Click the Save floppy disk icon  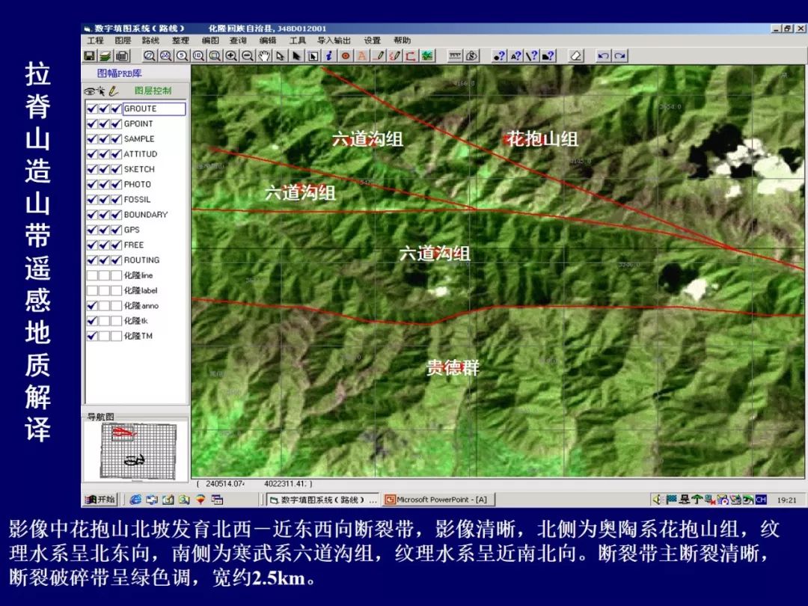pos(89,55)
